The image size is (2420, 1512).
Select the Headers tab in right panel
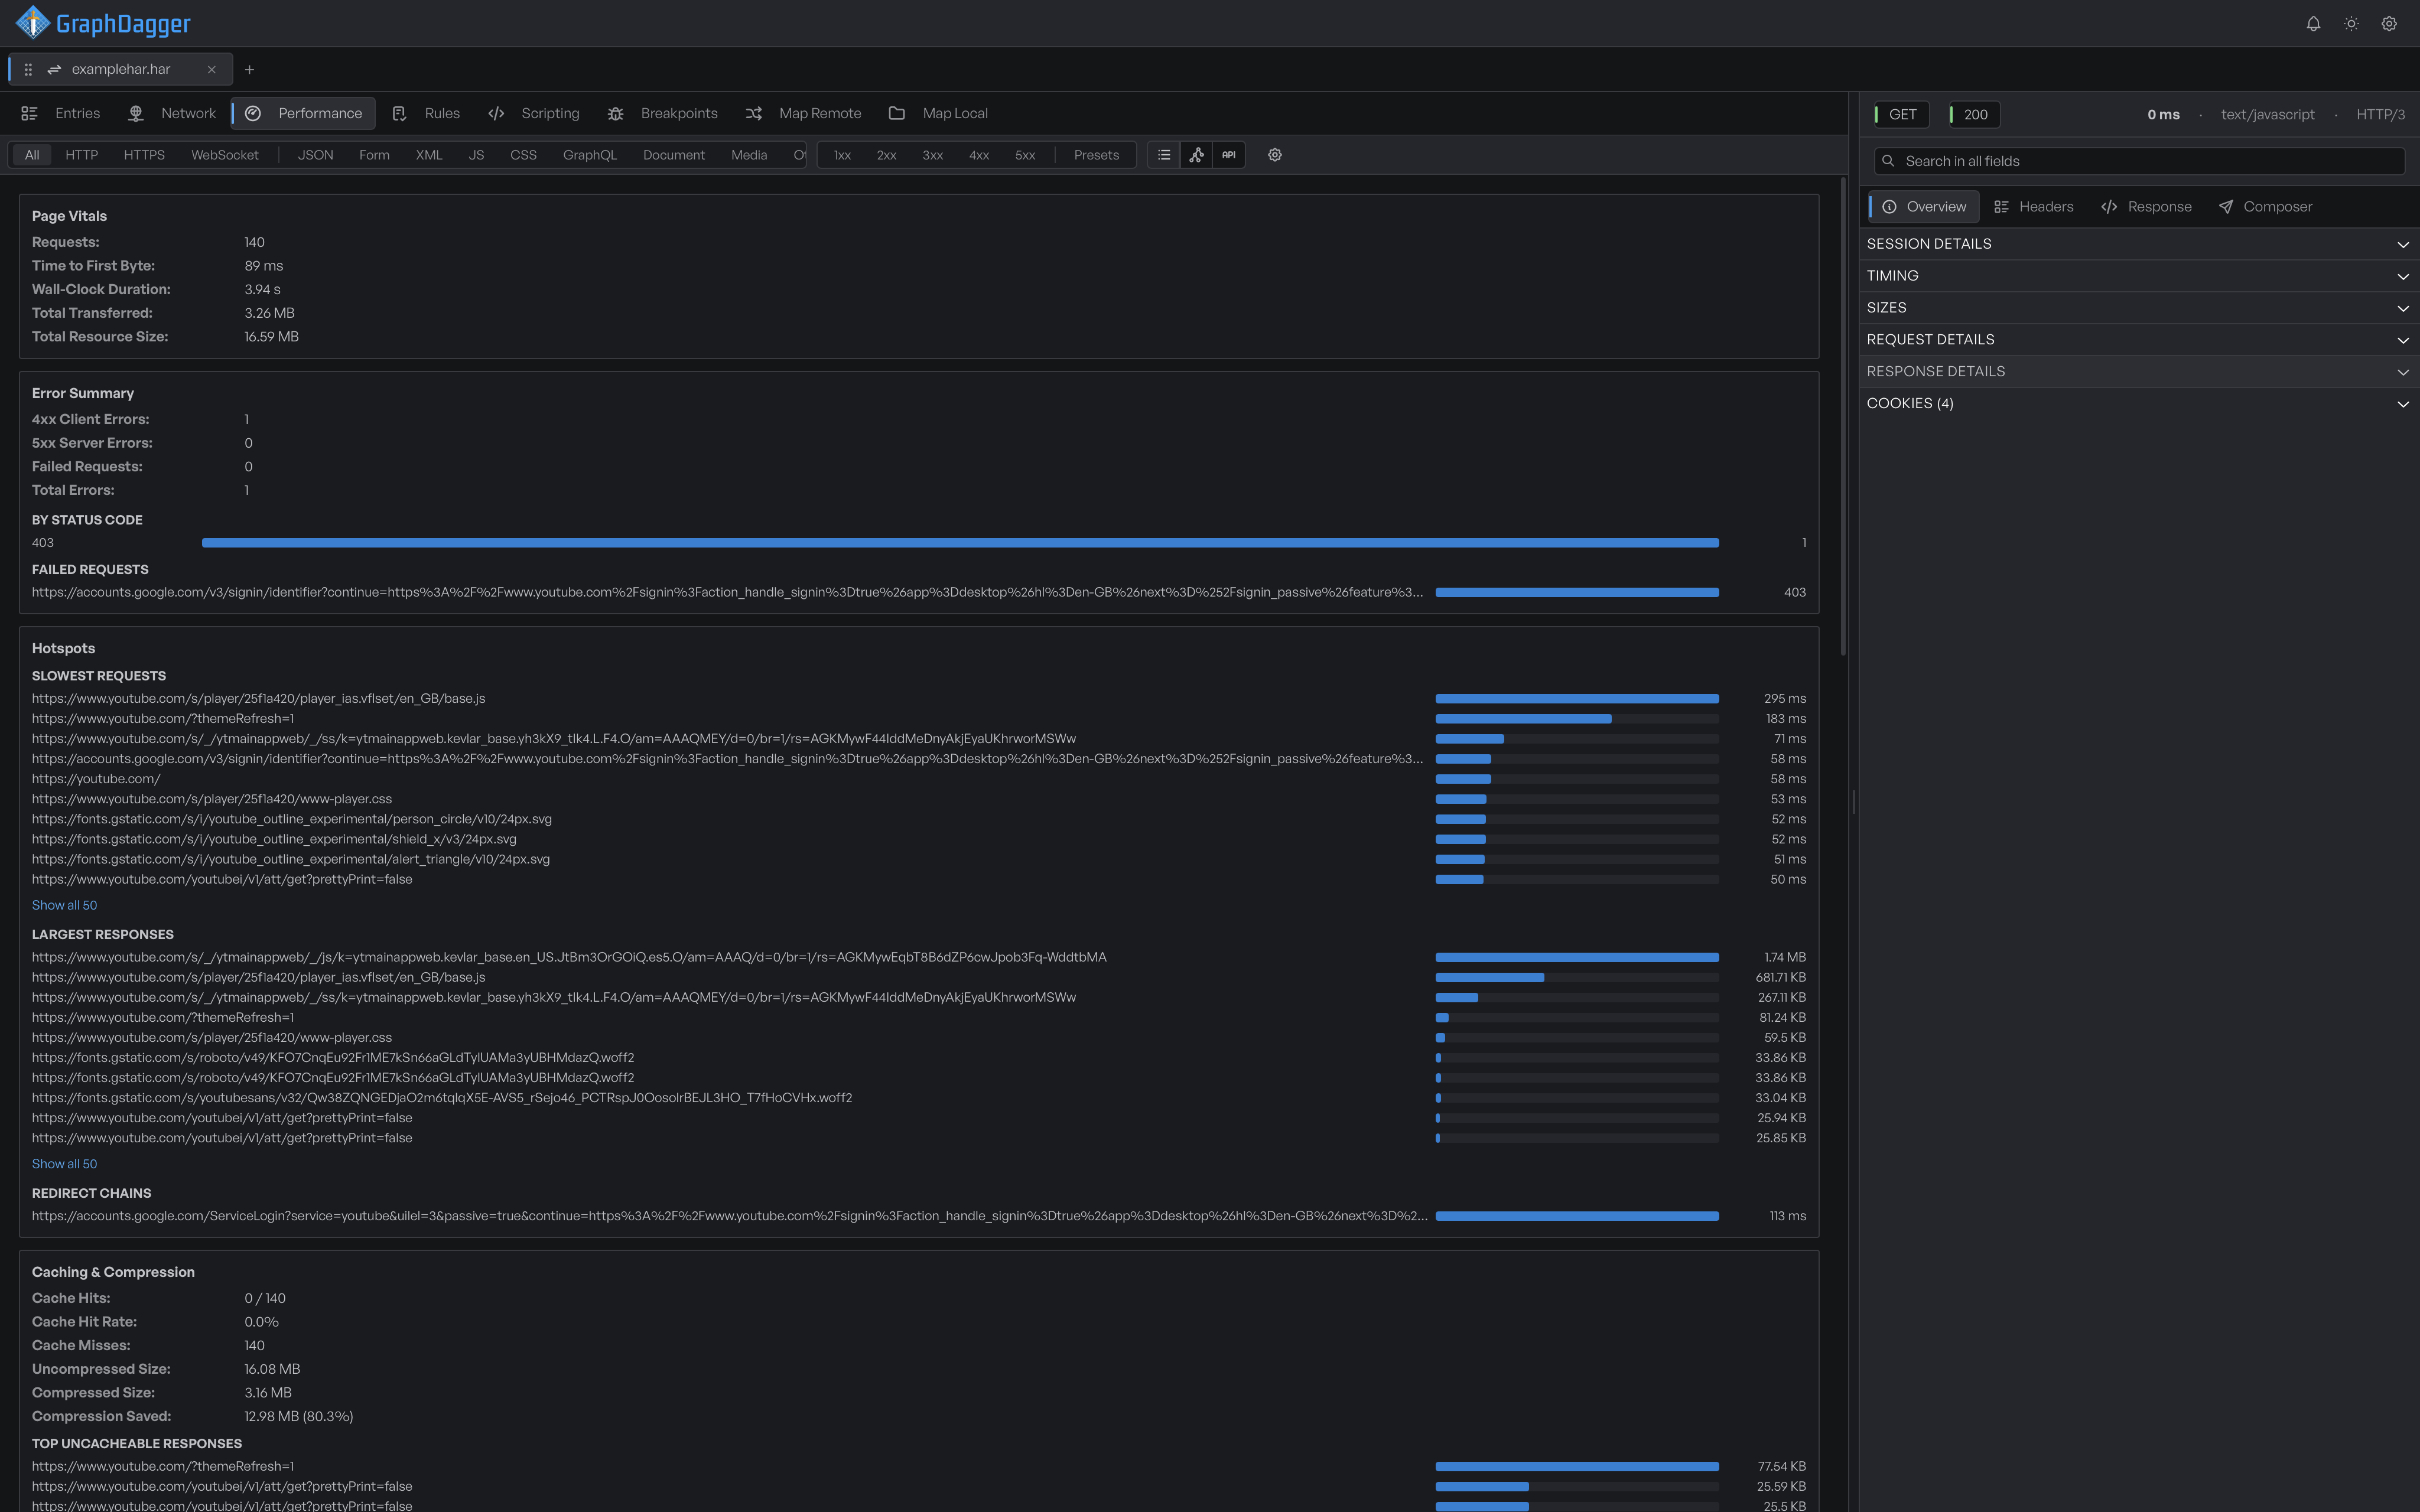2034,207
